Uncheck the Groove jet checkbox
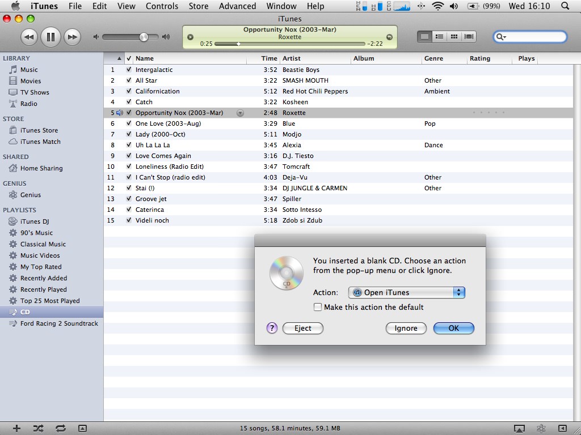 tap(129, 199)
